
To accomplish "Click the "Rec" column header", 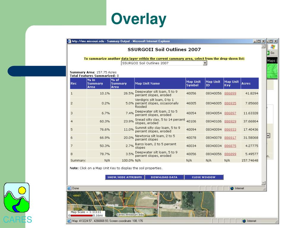I will pyautogui.click(x=78, y=83).
